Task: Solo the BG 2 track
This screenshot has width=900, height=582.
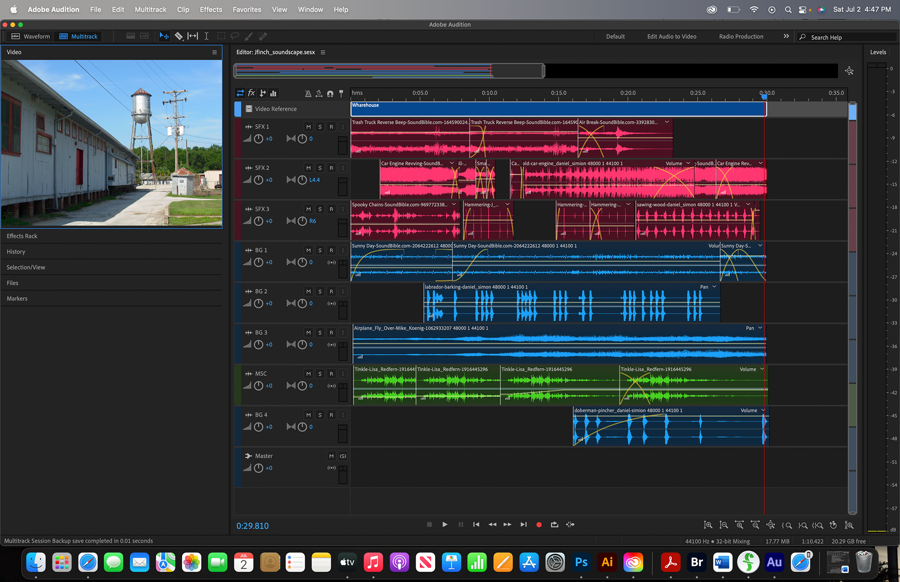Action: pyautogui.click(x=320, y=291)
